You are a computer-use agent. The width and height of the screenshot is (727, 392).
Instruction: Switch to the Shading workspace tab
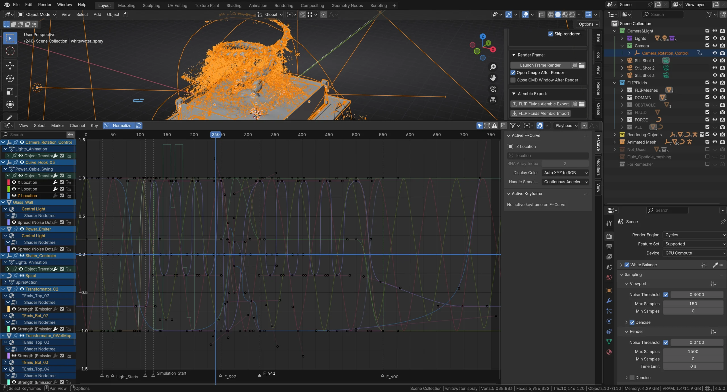pyautogui.click(x=233, y=5)
